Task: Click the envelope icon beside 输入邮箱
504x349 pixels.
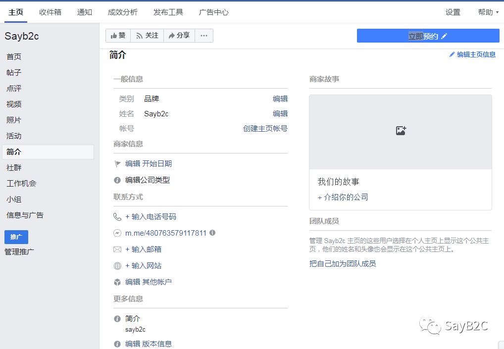Action: [117, 249]
